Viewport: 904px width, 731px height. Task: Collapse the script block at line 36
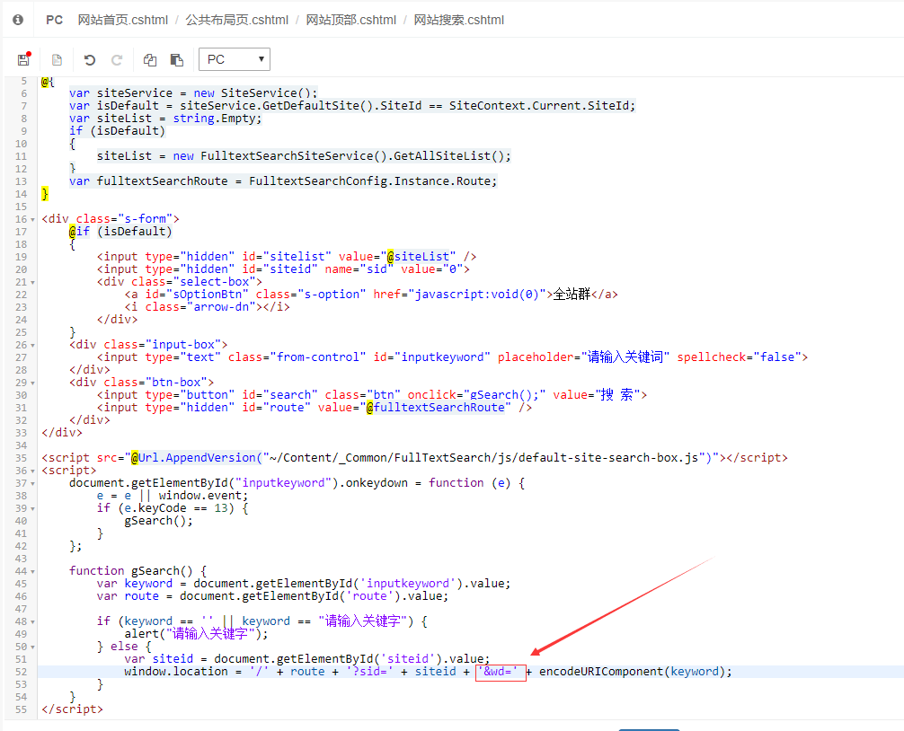33,471
